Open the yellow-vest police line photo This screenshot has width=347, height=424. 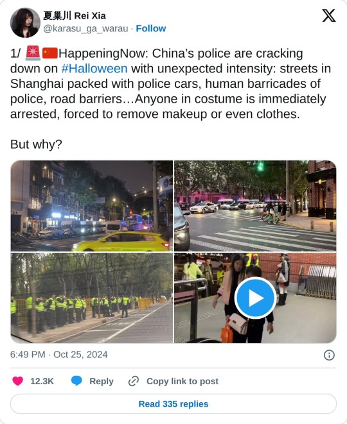click(x=91, y=298)
